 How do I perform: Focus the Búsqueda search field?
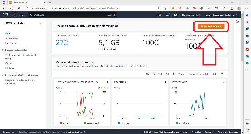[x=73, y=15]
